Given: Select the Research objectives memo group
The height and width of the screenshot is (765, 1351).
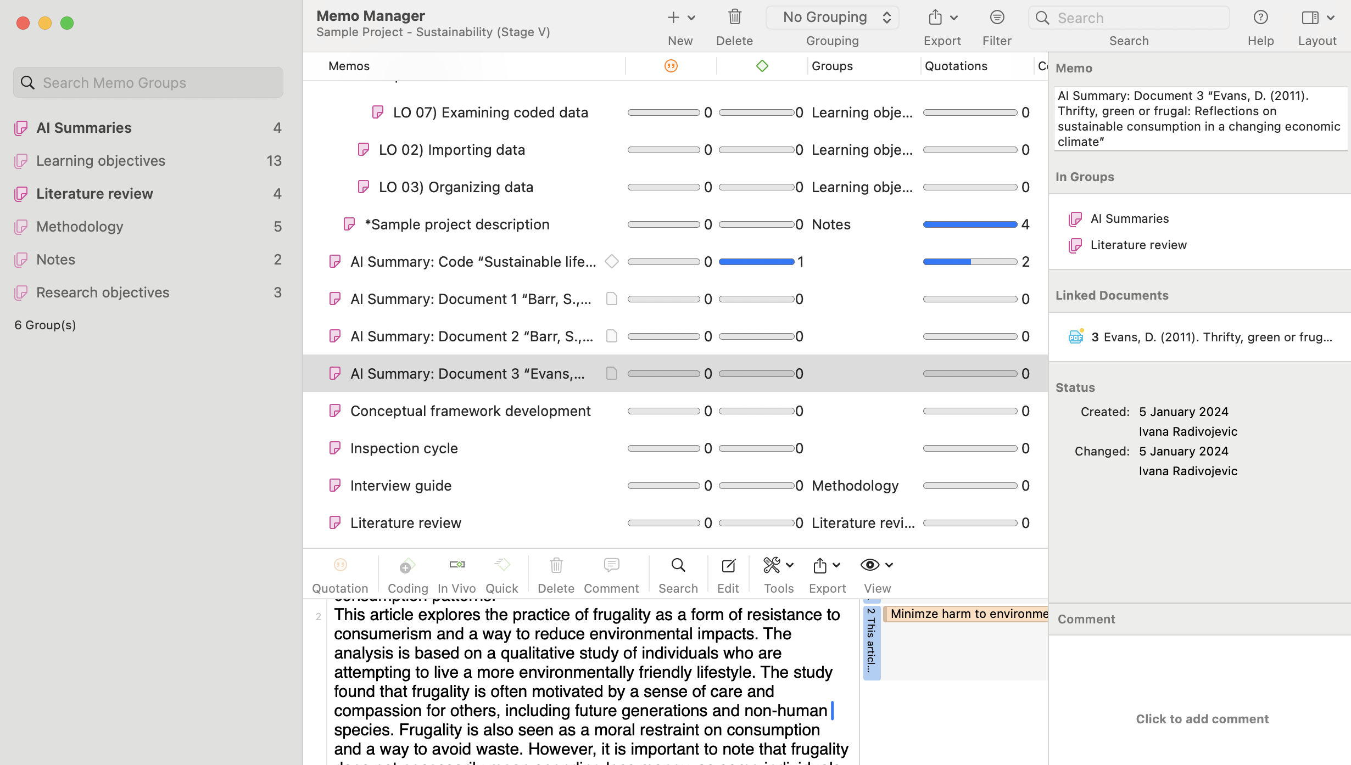Looking at the screenshot, I should (x=148, y=292).
